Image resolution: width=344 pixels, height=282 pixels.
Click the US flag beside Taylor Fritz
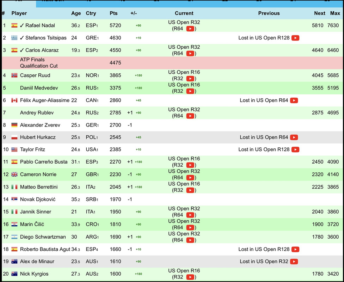click(14, 150)
